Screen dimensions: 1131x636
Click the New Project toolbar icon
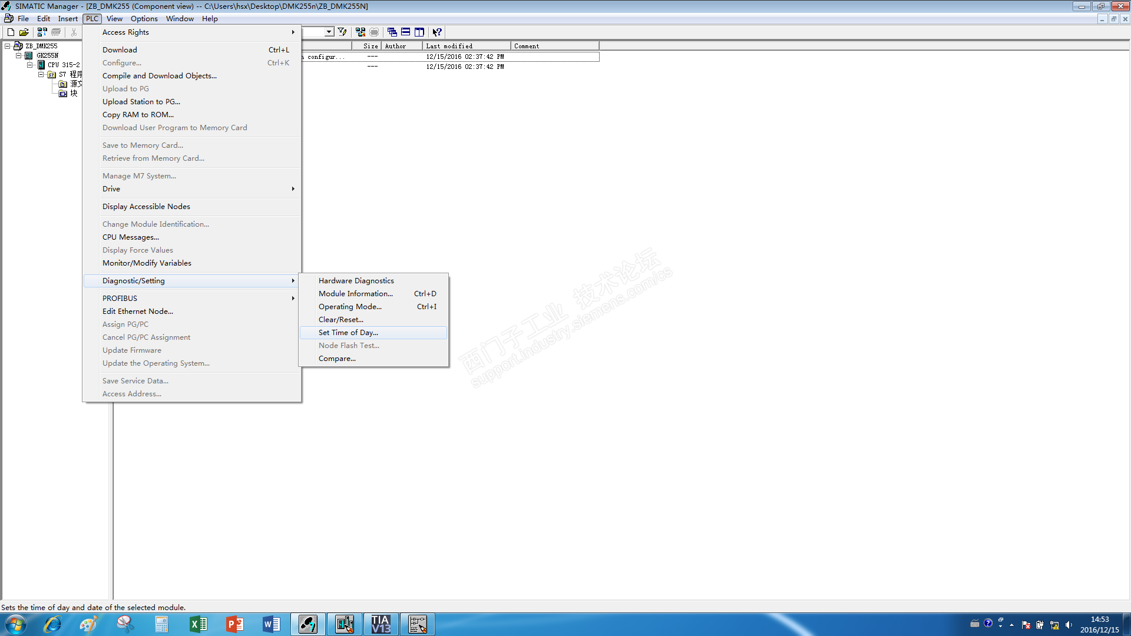(x=11, y=32)
